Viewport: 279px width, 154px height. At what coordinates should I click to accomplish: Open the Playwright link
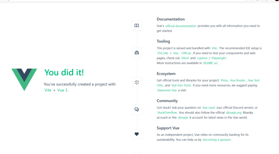point(219,58)
